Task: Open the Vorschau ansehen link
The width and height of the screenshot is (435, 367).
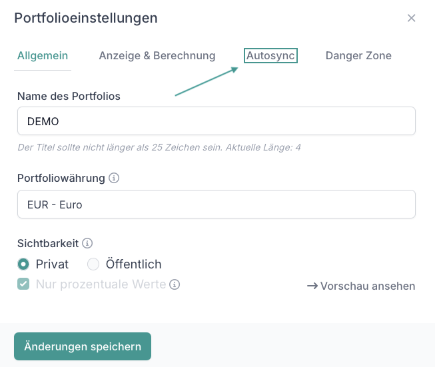Action: click(x=368, y=286)
